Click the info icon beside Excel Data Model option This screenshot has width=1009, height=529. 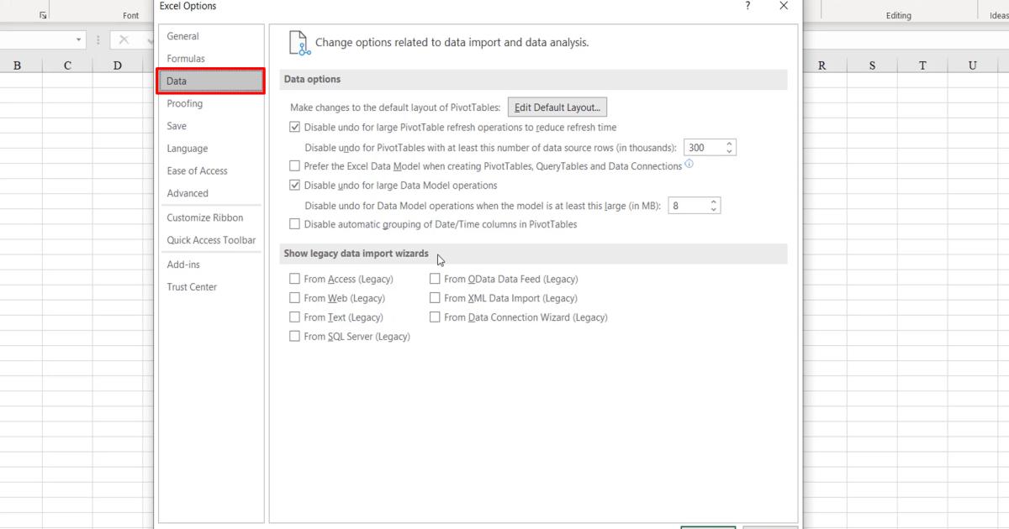coord(689,165)
